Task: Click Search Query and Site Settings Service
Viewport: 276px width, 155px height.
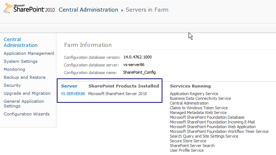Action: click(x=204, y=136)
